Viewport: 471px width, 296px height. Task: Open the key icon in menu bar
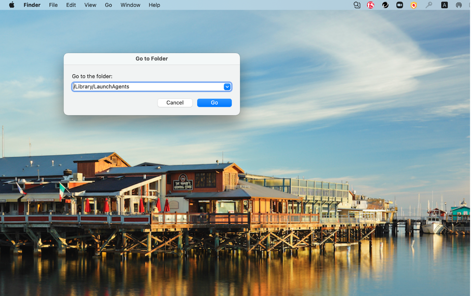click(x=429, y=5)
